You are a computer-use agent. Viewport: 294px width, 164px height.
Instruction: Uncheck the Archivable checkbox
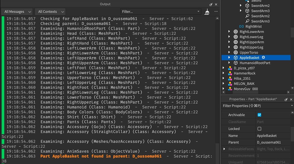(x=260, y=115)
